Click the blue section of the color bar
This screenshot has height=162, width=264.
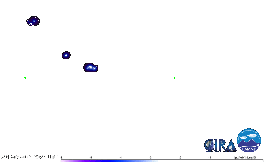tap(120, 161)
